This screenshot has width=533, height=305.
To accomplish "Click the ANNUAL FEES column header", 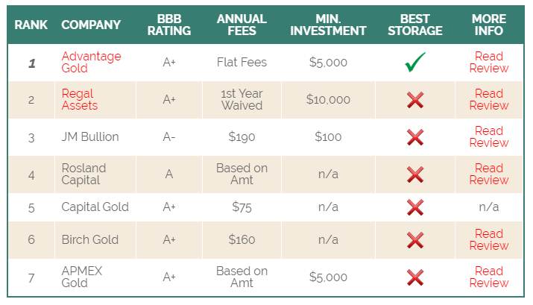I will (x=242, y=25).
